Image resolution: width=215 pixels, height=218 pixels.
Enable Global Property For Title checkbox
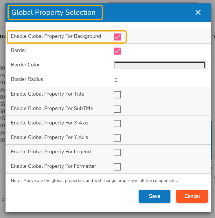pos(117,95)
